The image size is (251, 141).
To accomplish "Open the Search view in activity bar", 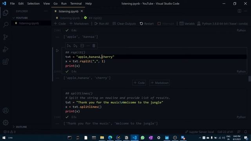I will coord(5,25).
